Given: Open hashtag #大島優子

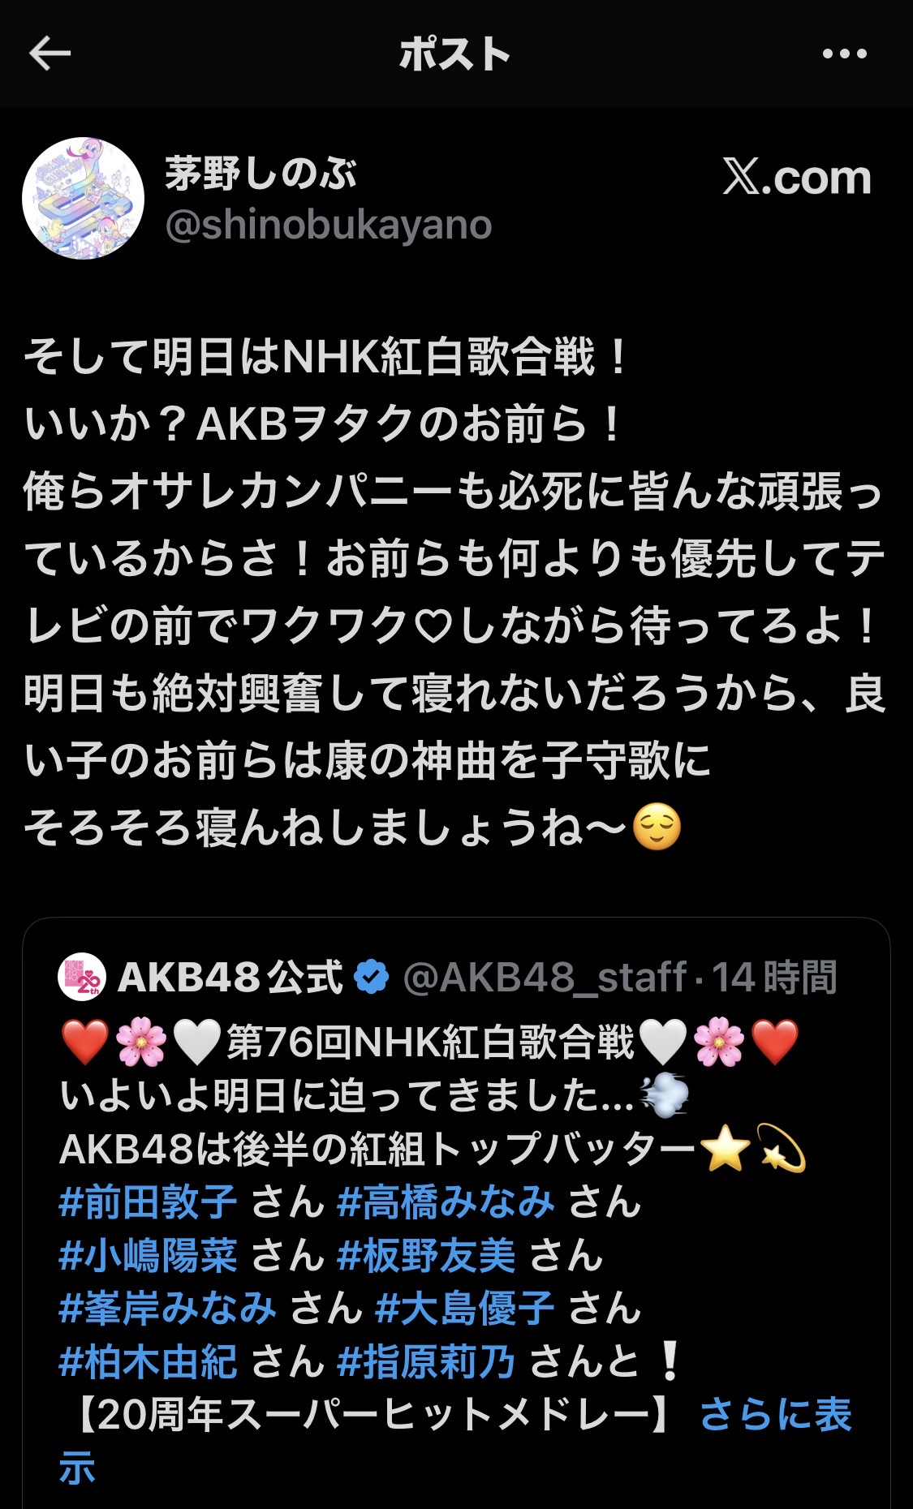Looking at the screenshot, I should [x=465, y=1309].
